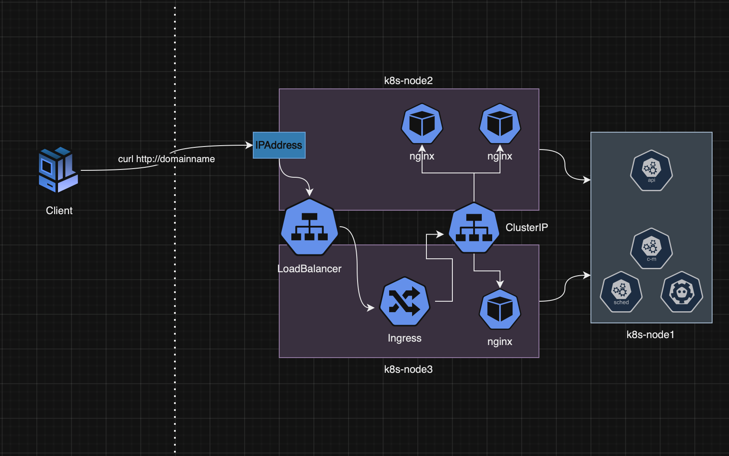Select the Ingress icon
The image size is (729, 456).
(x=405, y=302)
